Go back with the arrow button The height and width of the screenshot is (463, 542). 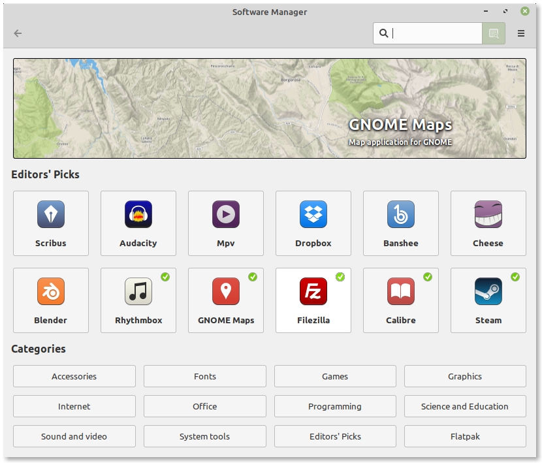(x=18, y=33)
